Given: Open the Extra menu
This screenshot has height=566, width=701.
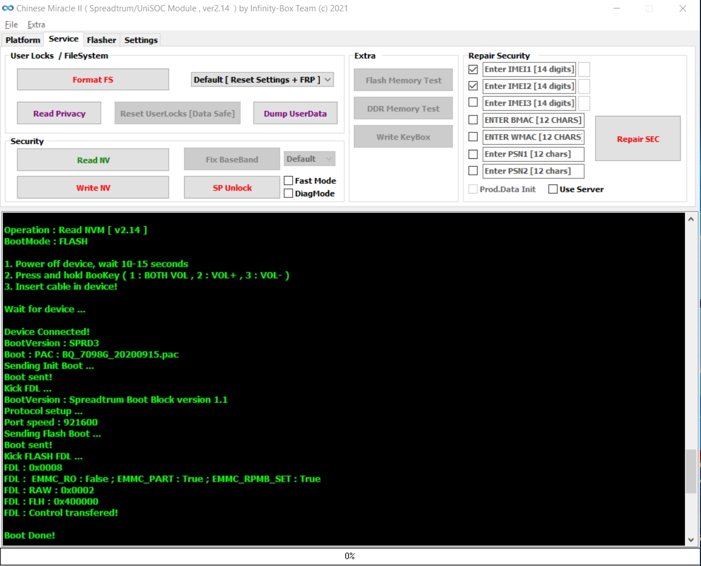Looking at the screenshot, I should [x=36, y=25].
